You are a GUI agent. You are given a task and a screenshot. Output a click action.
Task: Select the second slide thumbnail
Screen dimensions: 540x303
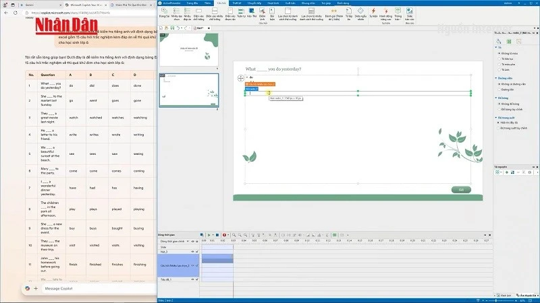click(x=188, y=90)
